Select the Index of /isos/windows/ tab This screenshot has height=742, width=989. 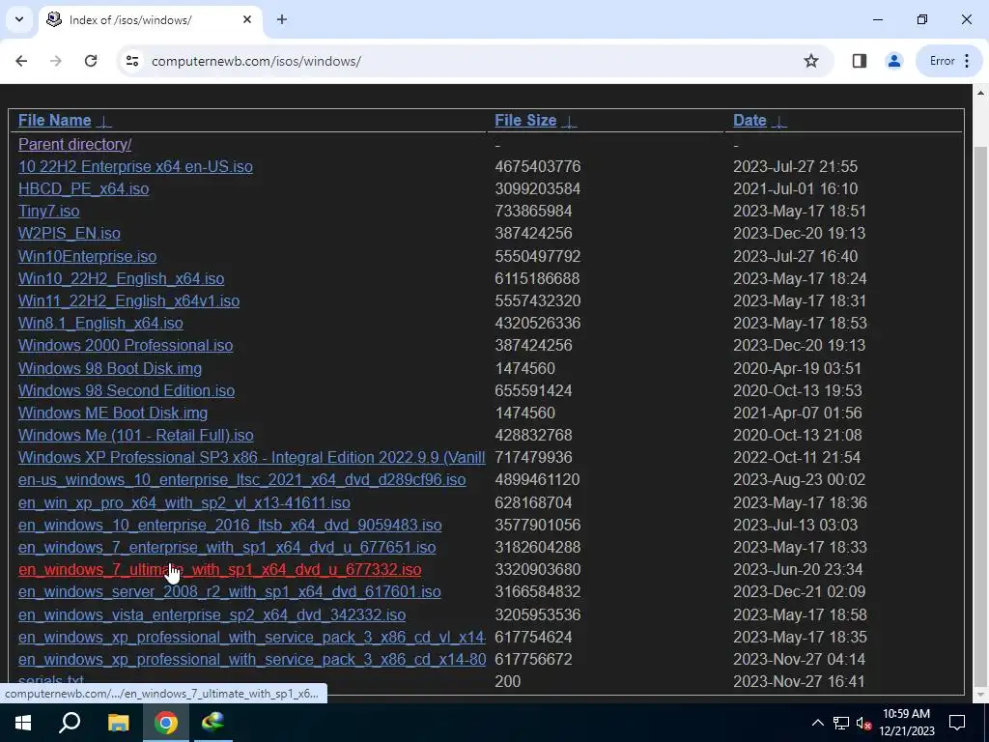click(151, 19)
